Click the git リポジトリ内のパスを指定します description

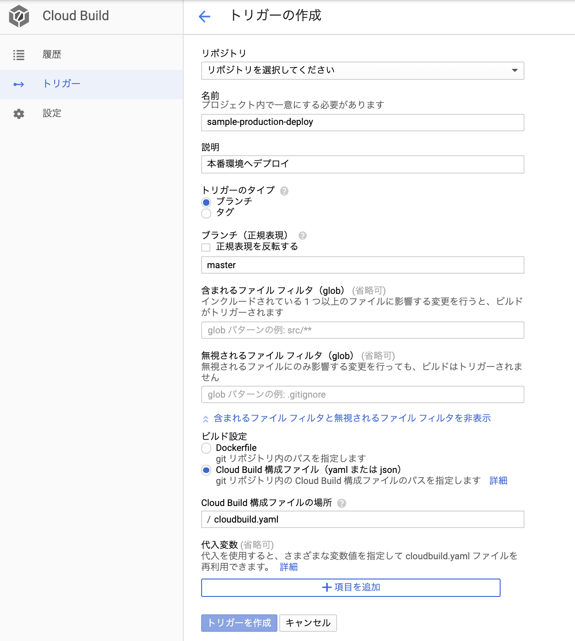tap(291, 459)
